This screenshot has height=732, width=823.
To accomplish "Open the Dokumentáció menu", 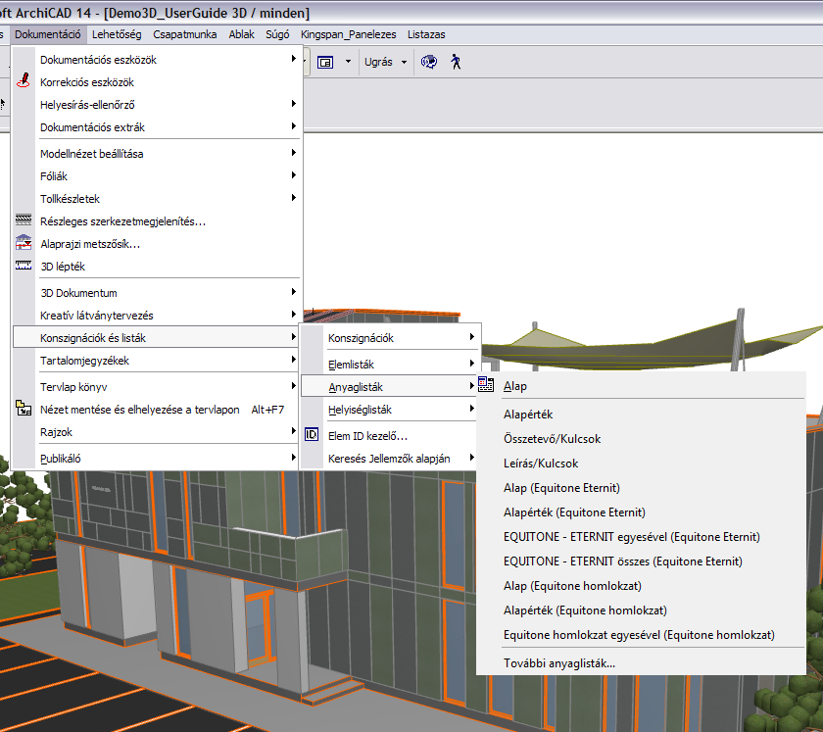I will [x=48, y=34].
